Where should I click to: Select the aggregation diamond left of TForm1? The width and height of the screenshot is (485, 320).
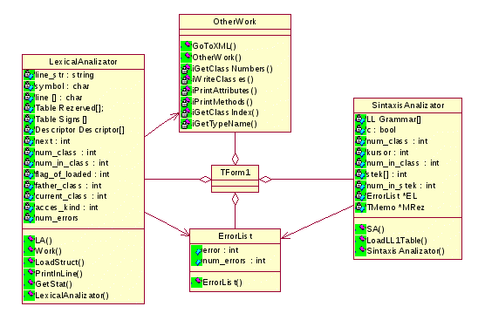205,179
